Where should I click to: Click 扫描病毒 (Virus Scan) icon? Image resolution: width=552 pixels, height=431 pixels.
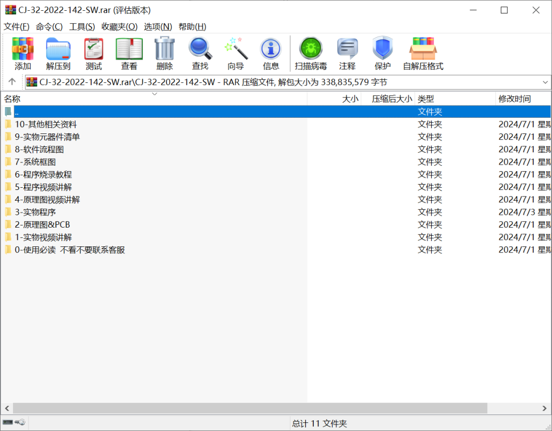tap(310, 54)
